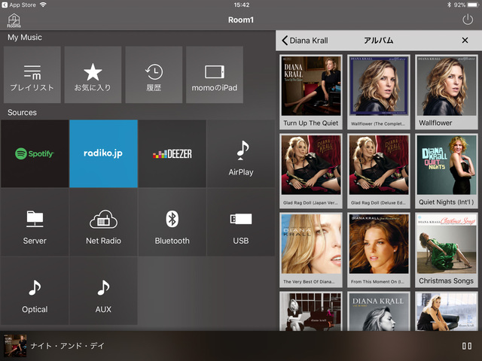Open the Quiet Nights (Int'l) album
Viewport: 482px width, 361px height.
447,171
